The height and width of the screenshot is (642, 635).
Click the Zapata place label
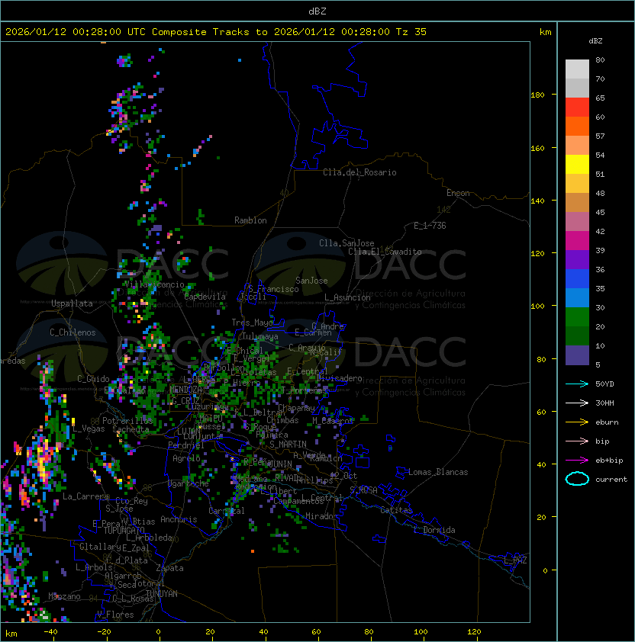coord(169,568)
